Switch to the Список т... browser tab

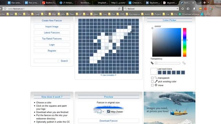pos(136,3)
